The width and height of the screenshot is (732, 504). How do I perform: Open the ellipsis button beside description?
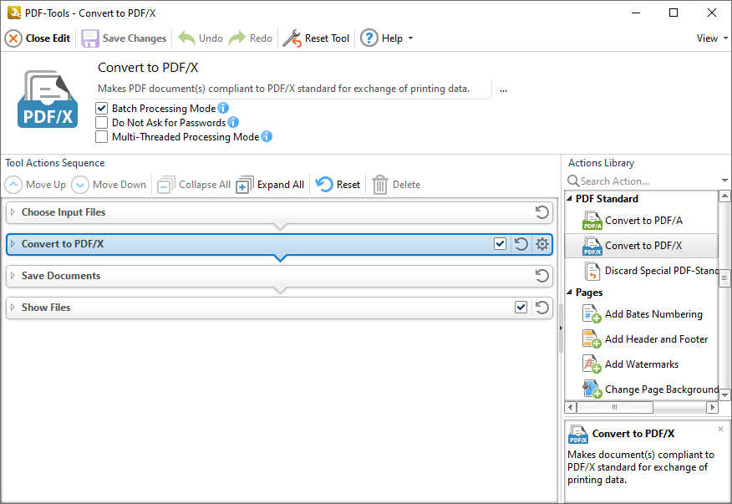tap(503, 89)
